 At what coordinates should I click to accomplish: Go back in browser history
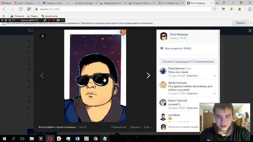coord(4,9)
